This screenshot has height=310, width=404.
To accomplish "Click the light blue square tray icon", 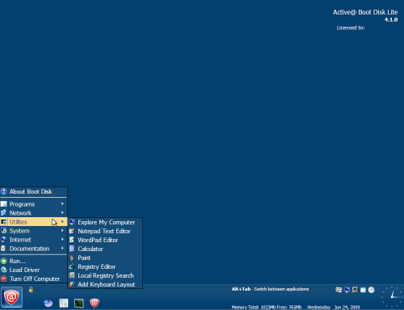I will click(363, 290).
